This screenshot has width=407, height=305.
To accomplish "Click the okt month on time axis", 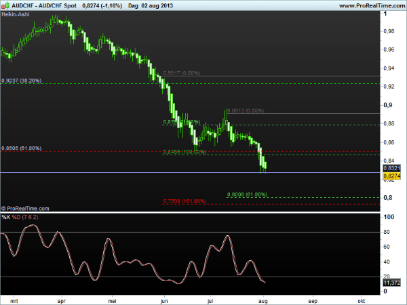I will [362, 301].
